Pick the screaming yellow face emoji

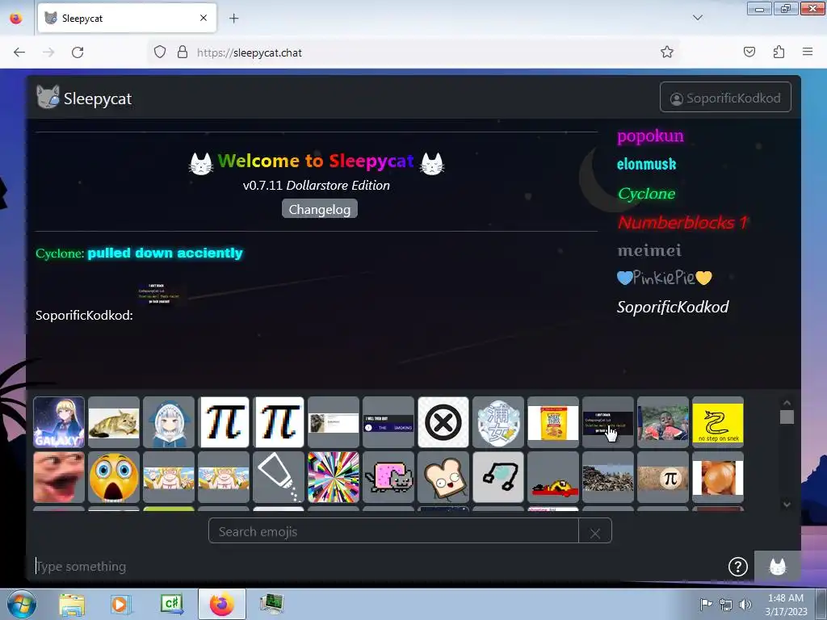(x=113, y=477)
